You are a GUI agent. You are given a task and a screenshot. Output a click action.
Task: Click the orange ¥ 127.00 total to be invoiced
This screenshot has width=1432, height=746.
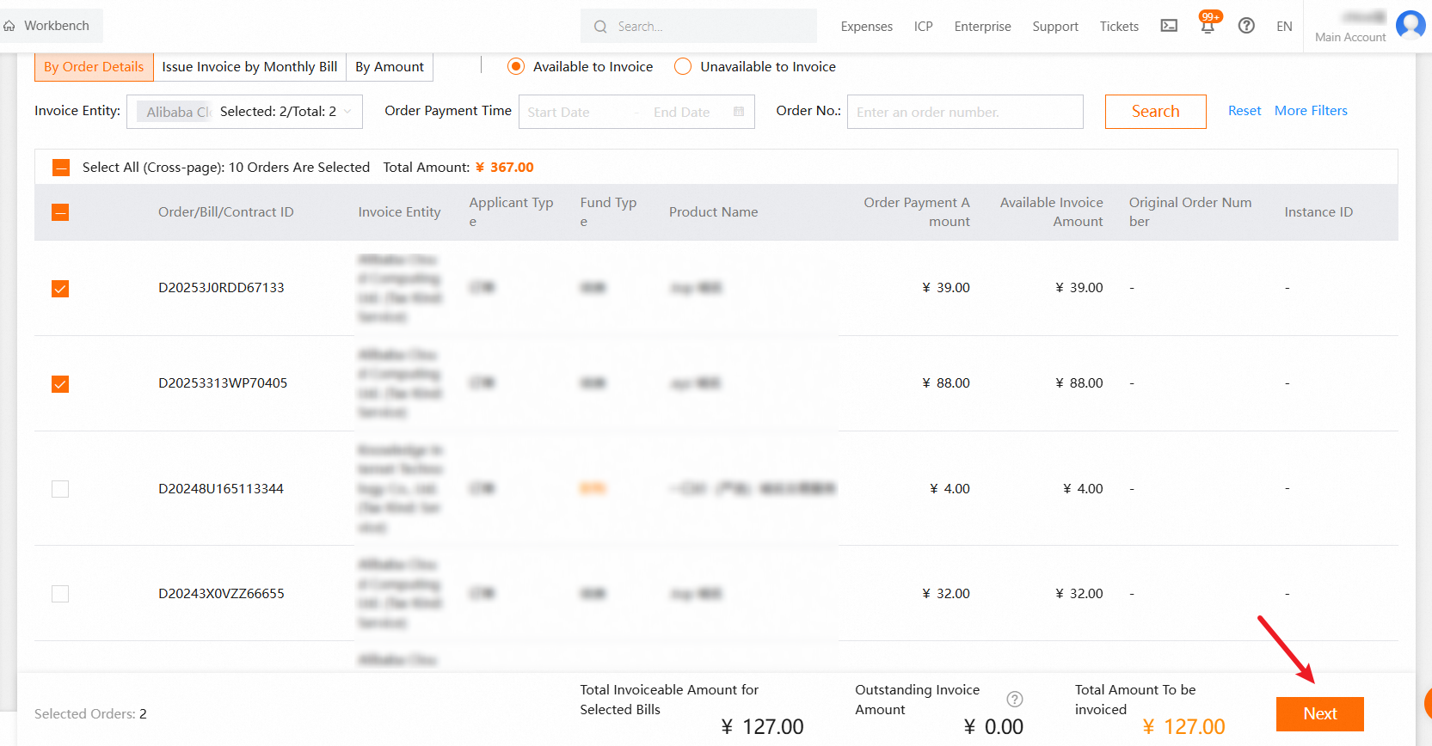tap(1183, 727)
